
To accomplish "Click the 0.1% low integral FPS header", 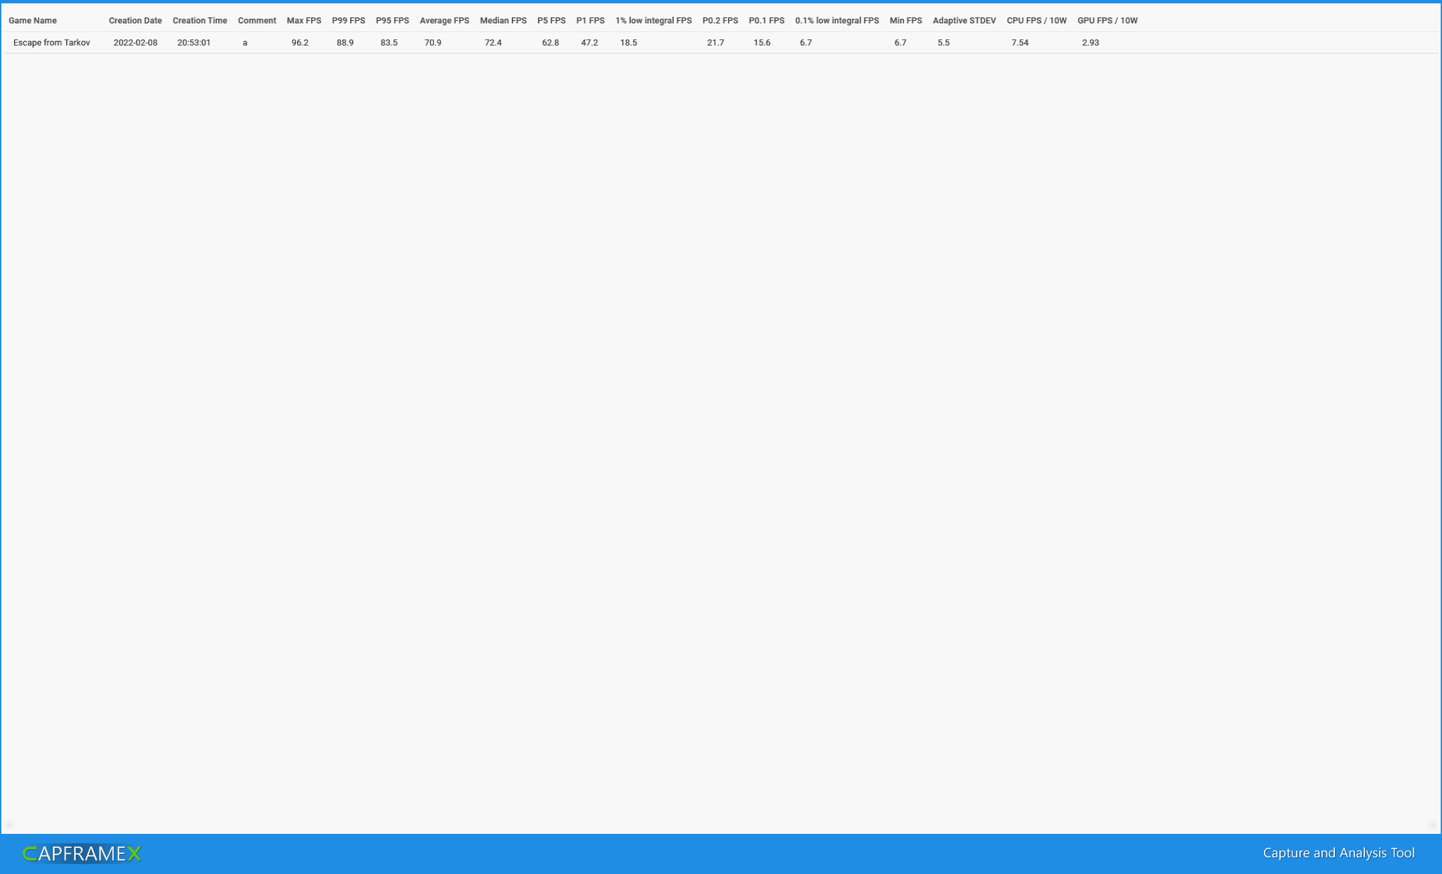I will point(836,21).
